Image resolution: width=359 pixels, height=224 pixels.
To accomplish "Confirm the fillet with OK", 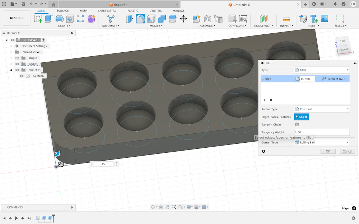I will click(328, 151).
